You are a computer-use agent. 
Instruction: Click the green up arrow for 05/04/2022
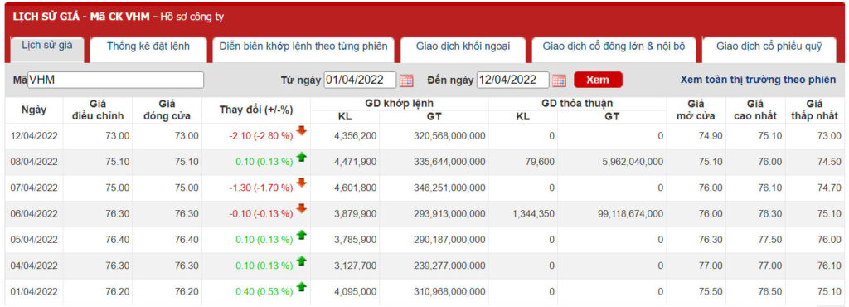(302, 235)
